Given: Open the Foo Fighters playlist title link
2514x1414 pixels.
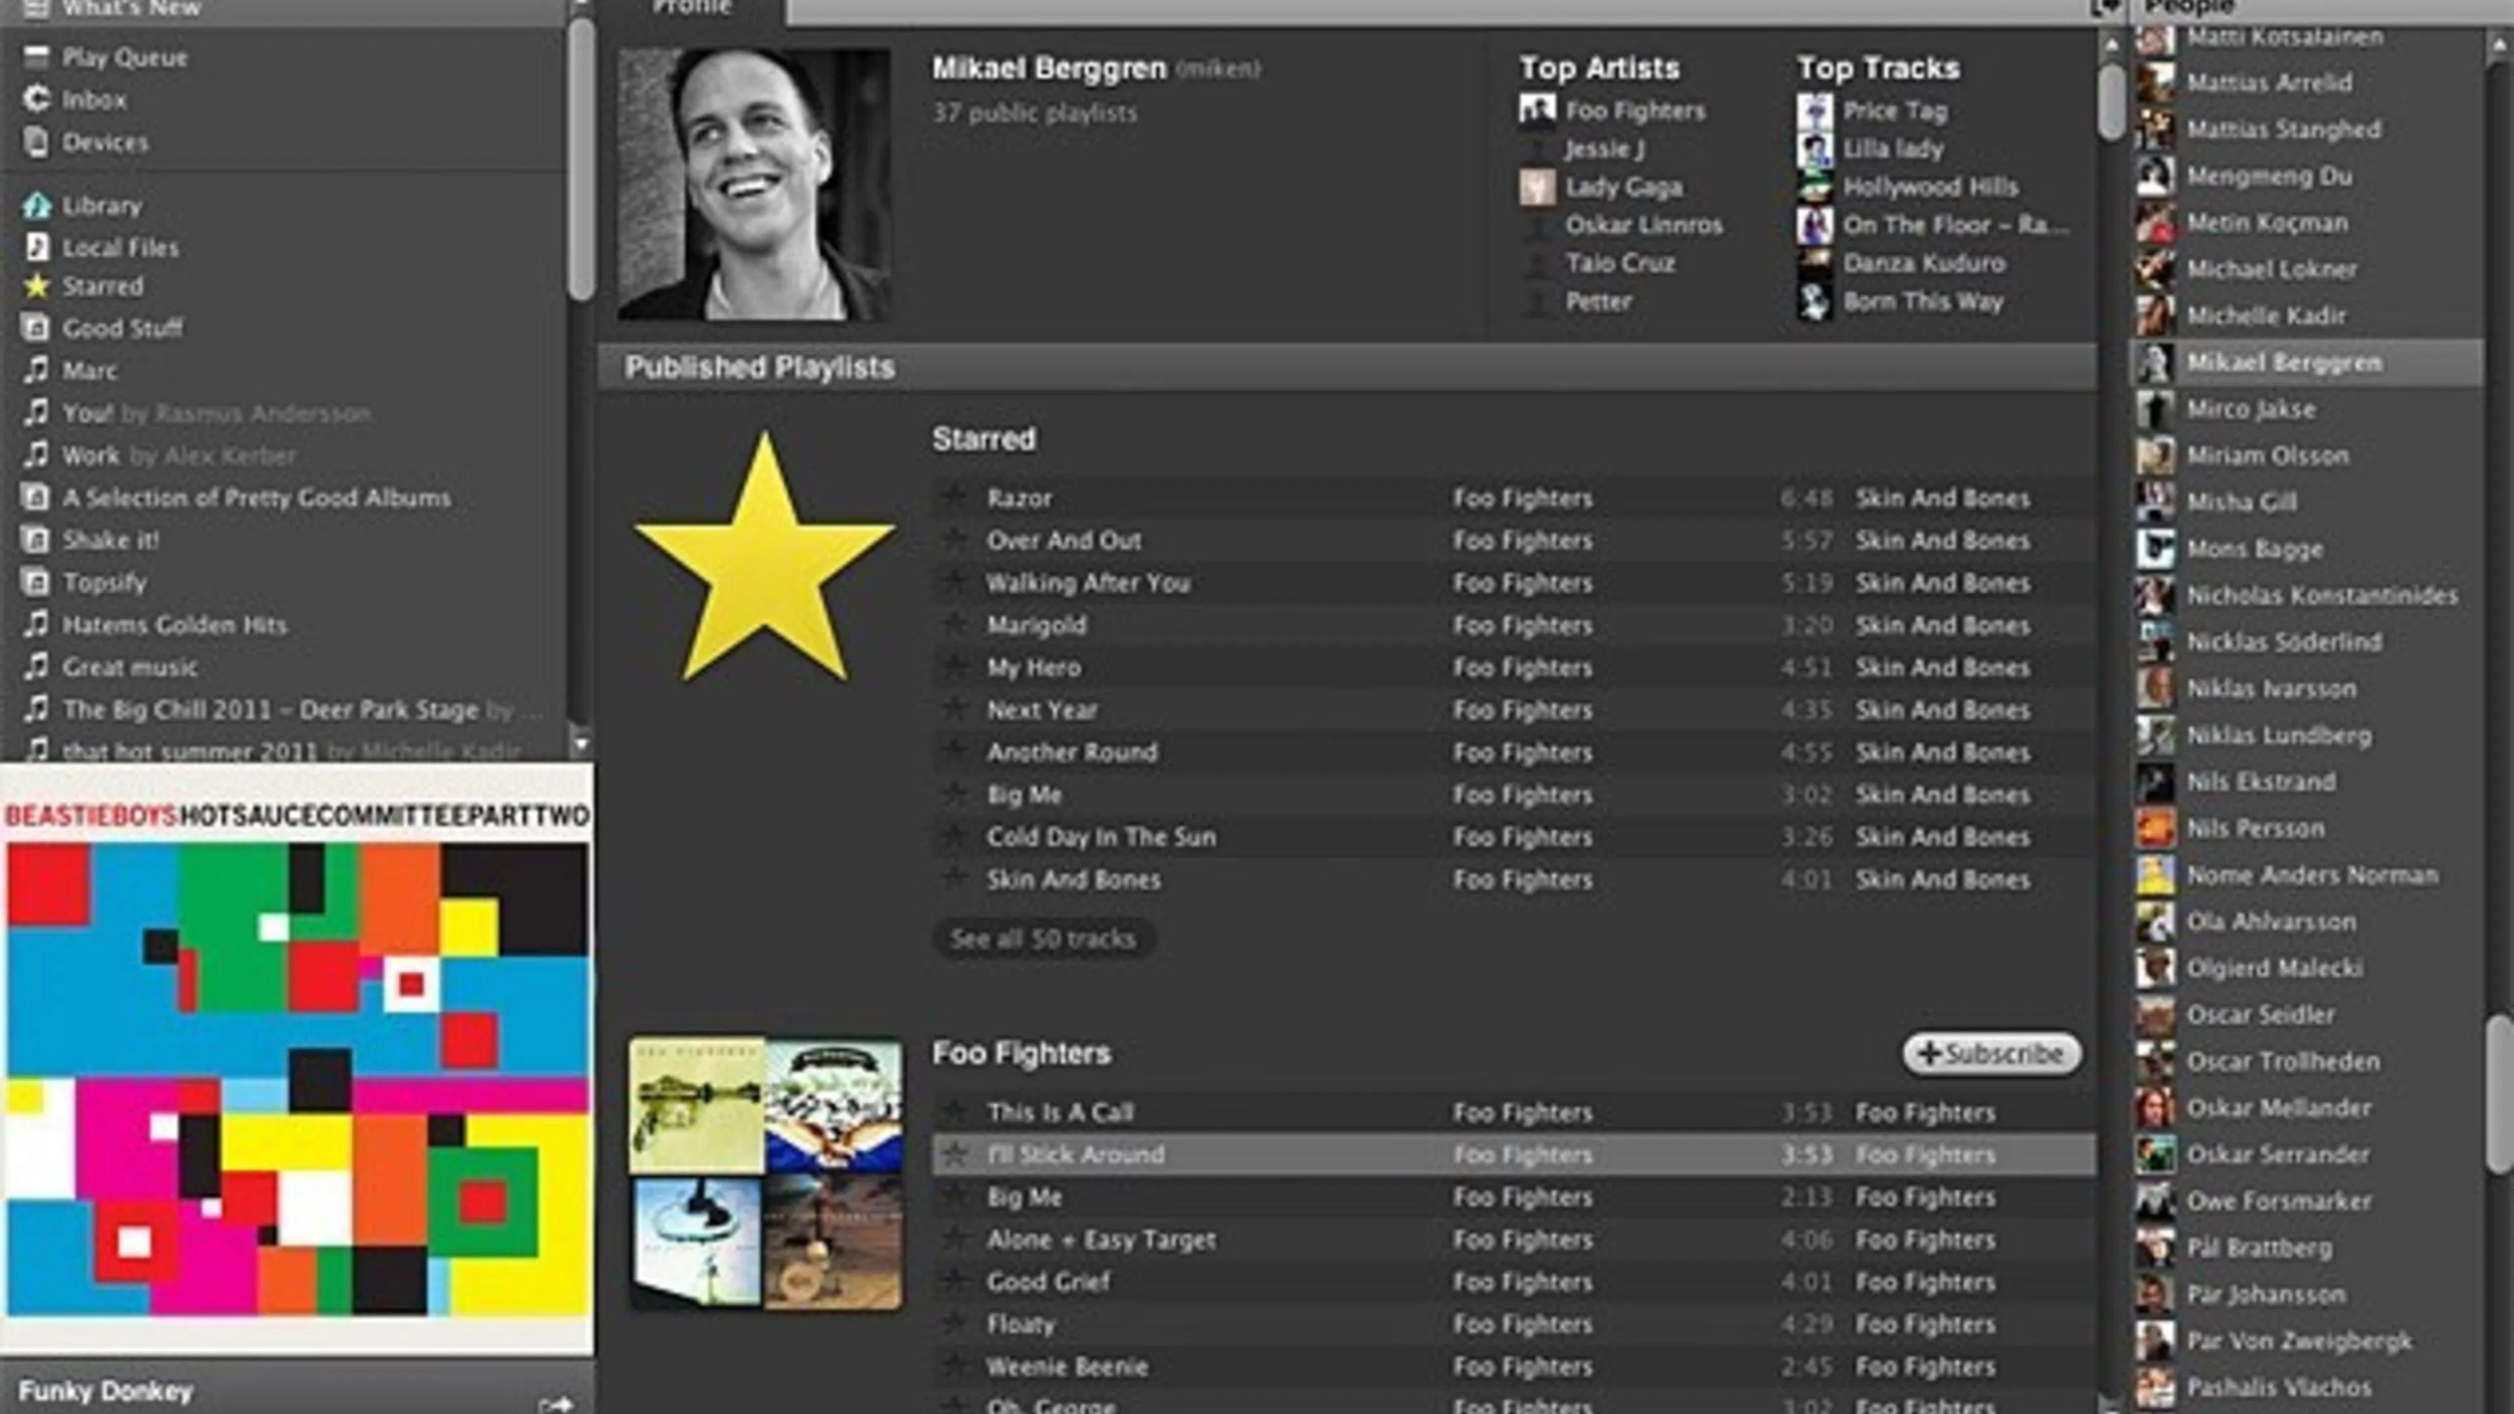Looking at the screenshot, I should point(1021,1053).
